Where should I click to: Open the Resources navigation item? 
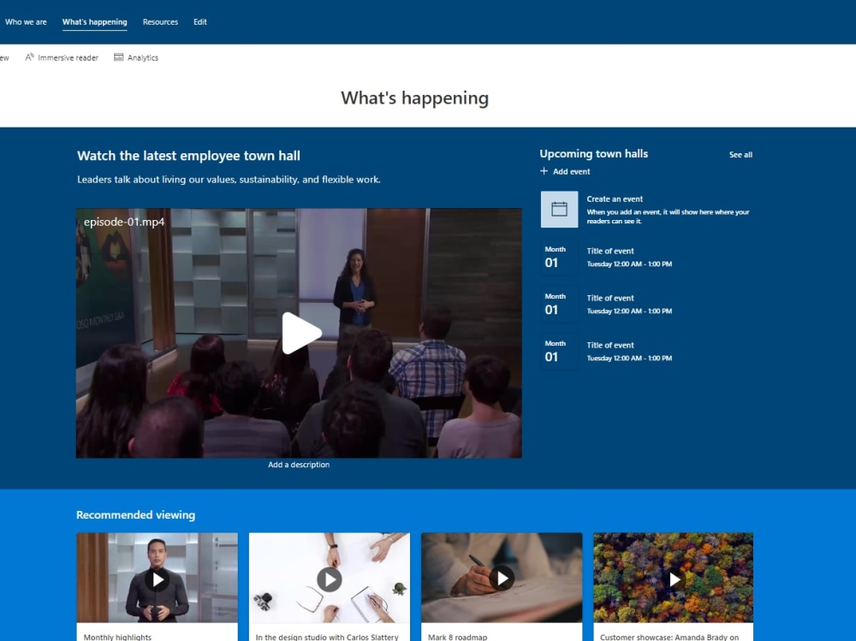click(x=160, y=22)
